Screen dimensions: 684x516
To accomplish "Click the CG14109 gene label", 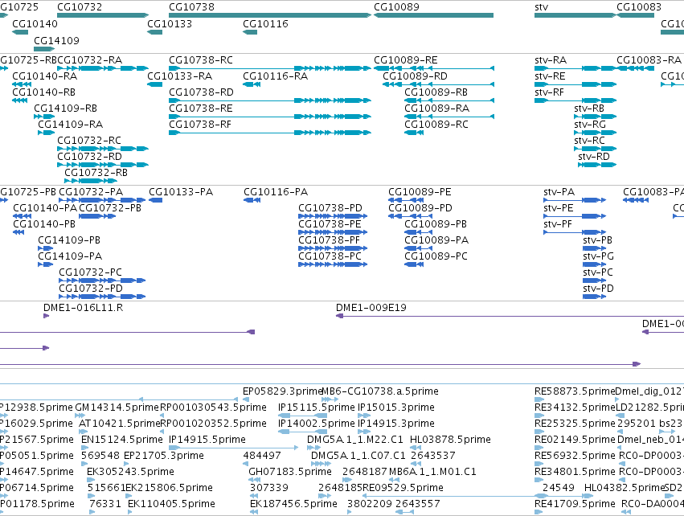I will click(57, 40).
